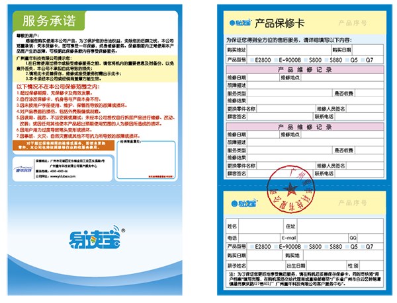Click the 产品序号 text on the lower stub
The width and height of the screenshot is (397, 303).
pyautogui.click(x=353, y=203)
